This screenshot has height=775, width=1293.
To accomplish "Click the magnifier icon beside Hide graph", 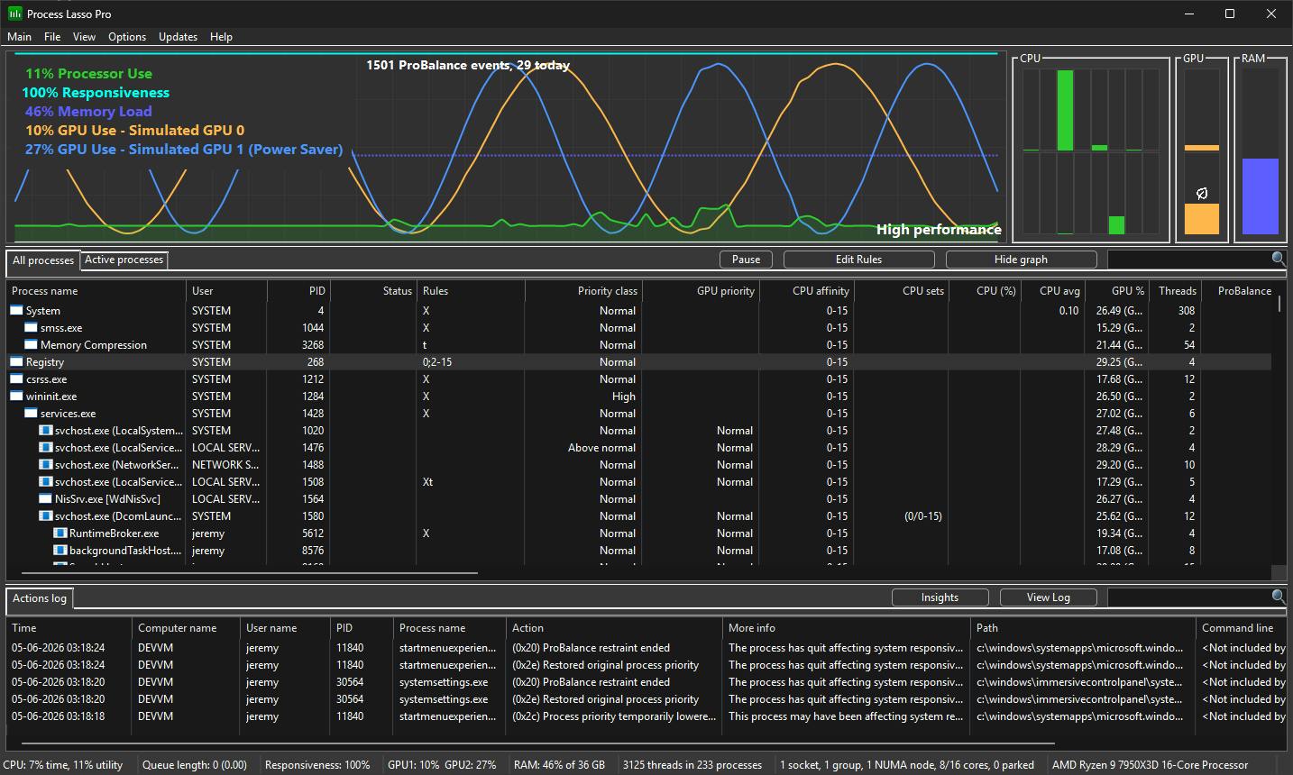I will tap(1278, 260).
